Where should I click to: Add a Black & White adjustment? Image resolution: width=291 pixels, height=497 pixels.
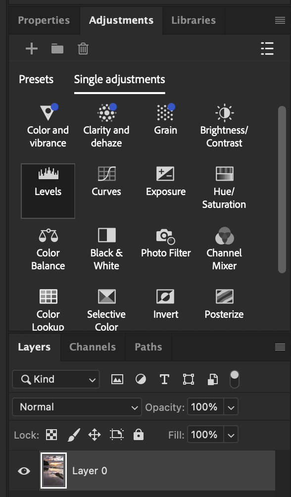coord(106,248)
